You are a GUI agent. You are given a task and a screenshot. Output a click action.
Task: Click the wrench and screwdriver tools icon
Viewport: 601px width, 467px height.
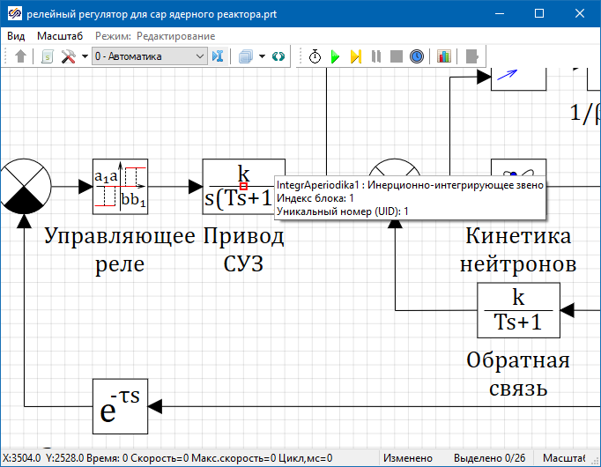coord(68,56)
